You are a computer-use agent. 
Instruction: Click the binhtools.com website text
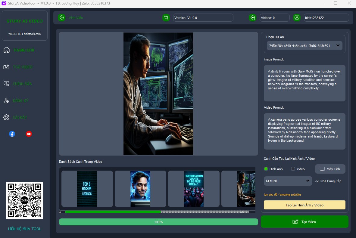click(x=32, y=34)
